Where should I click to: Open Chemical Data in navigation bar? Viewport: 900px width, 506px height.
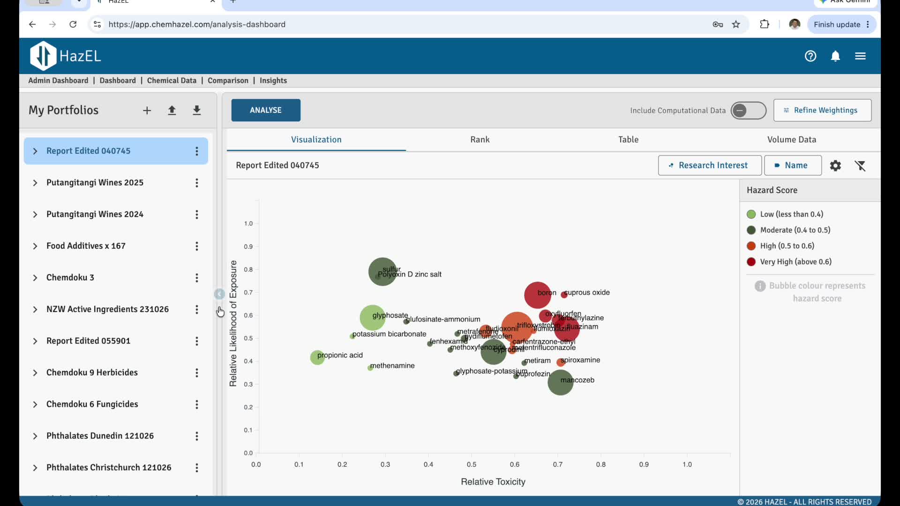[172, 81]
